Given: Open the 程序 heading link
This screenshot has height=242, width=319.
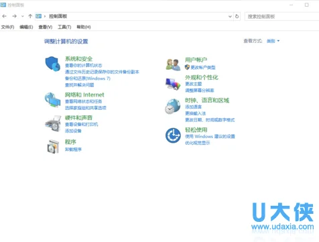Looking at the screenshot, I should click(x=70, y=142).
